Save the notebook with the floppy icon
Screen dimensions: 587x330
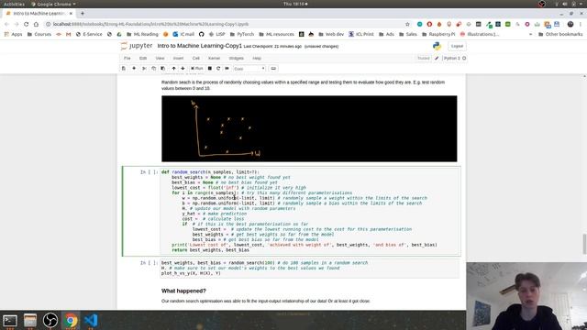click(x=124, y=69)
